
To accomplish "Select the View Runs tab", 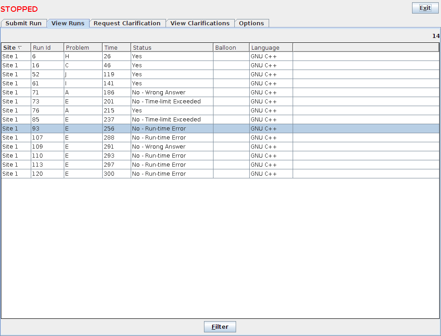I will [68, 23].
